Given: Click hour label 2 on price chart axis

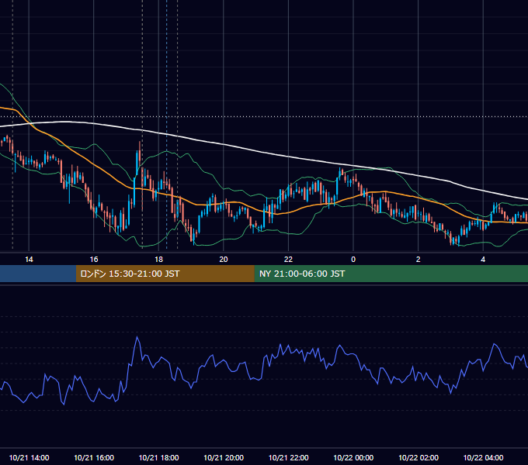Looking at the screenshot, I should point(419,260).
